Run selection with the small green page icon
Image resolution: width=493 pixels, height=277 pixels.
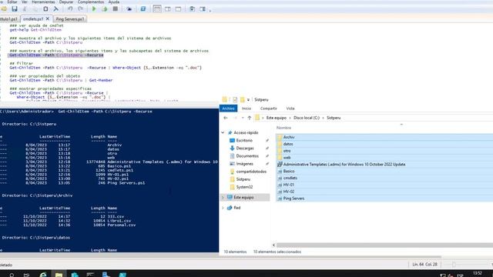coord(105,8)
